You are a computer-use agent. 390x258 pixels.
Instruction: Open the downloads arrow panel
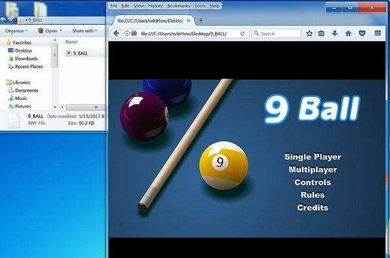335,33
